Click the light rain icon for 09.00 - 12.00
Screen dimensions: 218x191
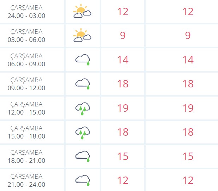click(83, 84)
